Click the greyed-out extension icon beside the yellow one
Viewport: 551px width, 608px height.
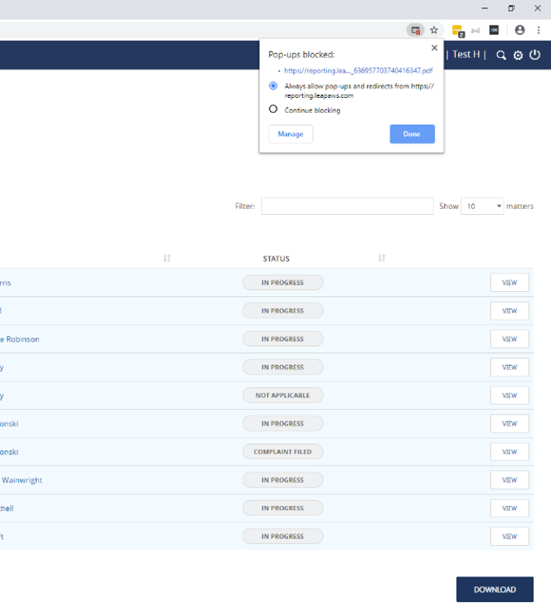[x=475, y=30]
